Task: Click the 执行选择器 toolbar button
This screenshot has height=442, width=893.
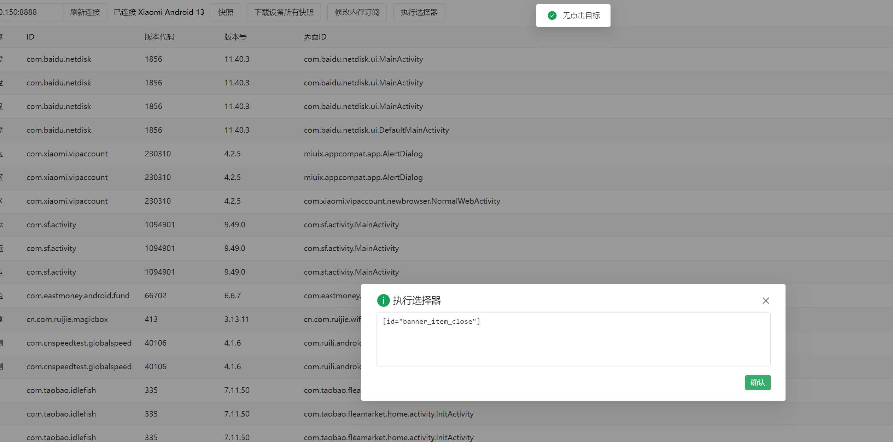Action: click(x=419, y=12)
